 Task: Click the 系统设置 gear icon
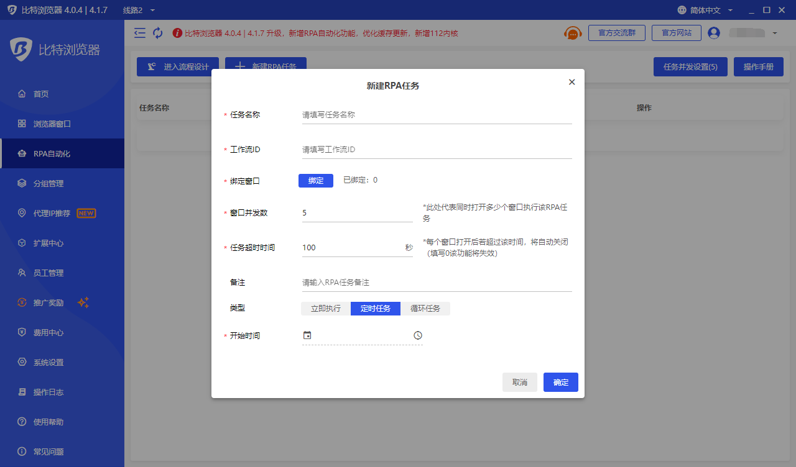coord(22,362)
